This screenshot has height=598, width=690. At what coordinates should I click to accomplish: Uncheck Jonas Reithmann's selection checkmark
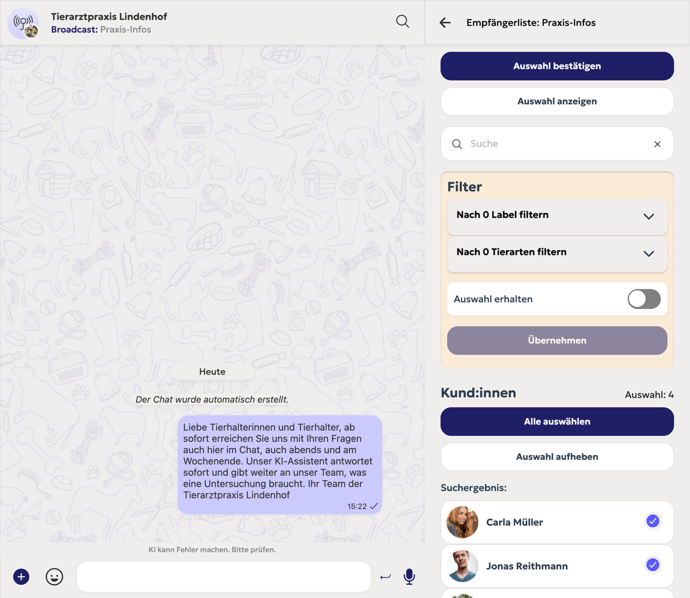[653, 565]
